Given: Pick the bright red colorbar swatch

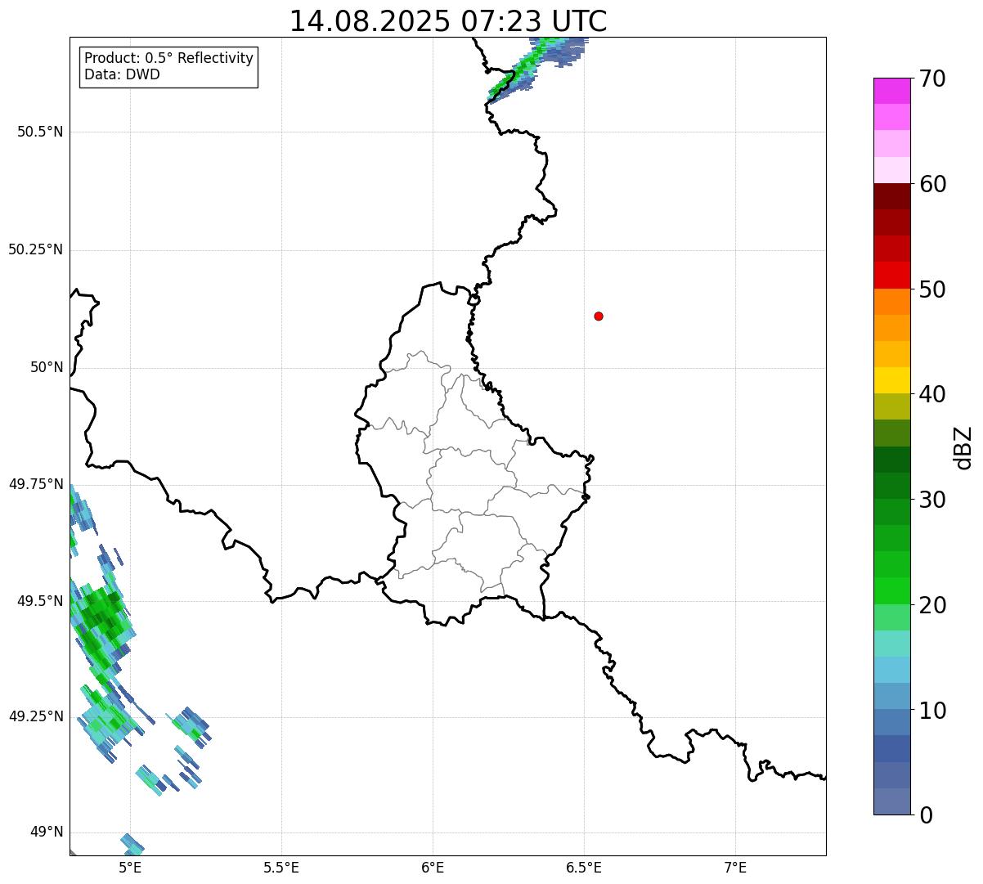Looking at the screenshot, I should tap(891, 275).
